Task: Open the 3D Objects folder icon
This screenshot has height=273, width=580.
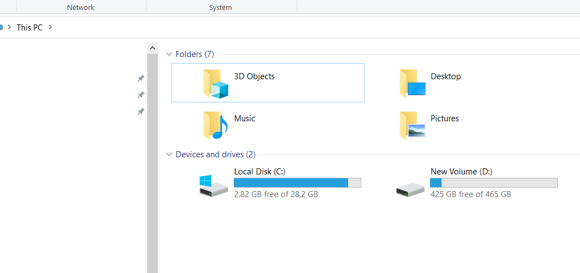Action: pos(215,84)
